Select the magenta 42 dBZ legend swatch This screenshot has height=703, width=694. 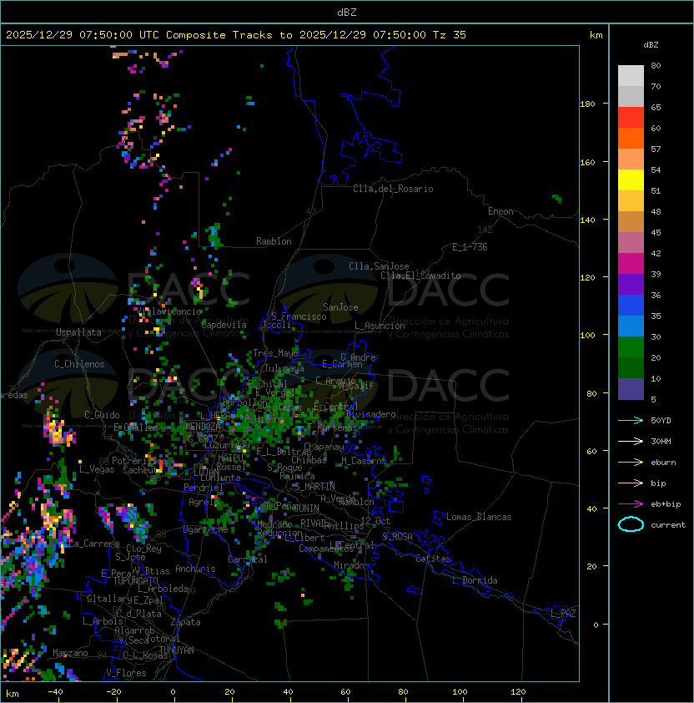pyautogui.click(x=631, y=264)
